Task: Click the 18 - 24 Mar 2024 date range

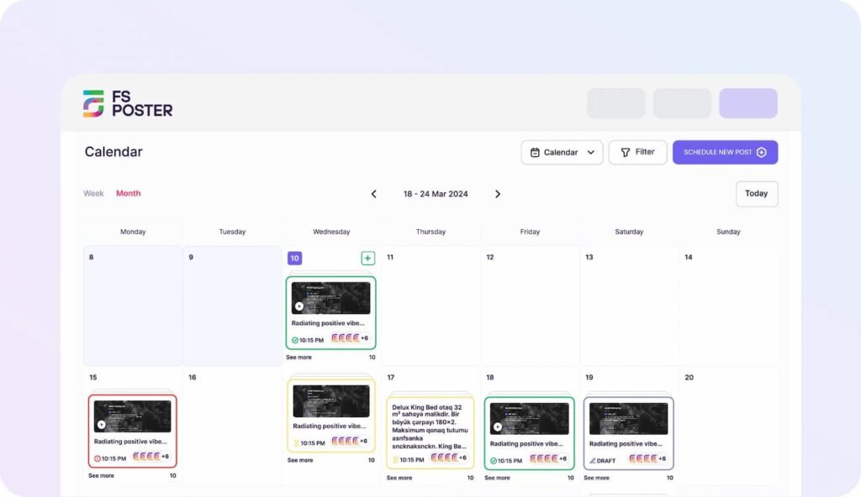Action: point(436,194)
